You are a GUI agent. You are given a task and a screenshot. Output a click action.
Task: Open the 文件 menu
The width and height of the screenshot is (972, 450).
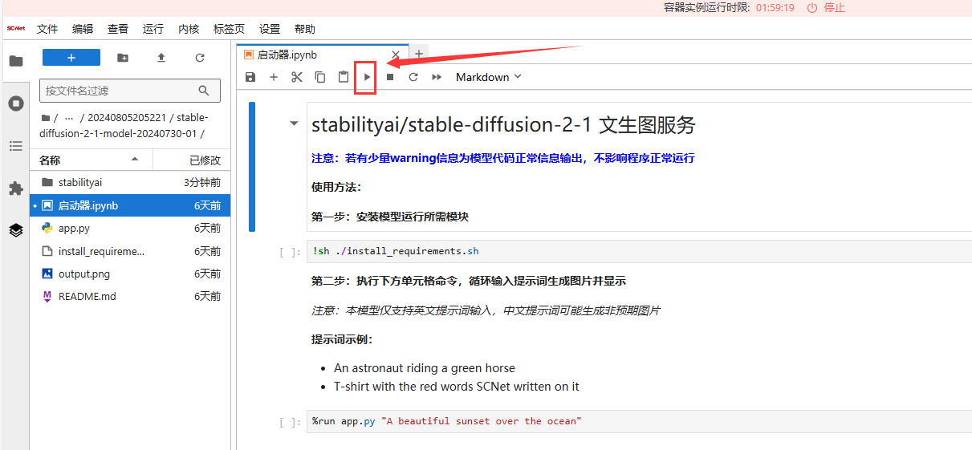pyautogui.click(x=47, y=29)
